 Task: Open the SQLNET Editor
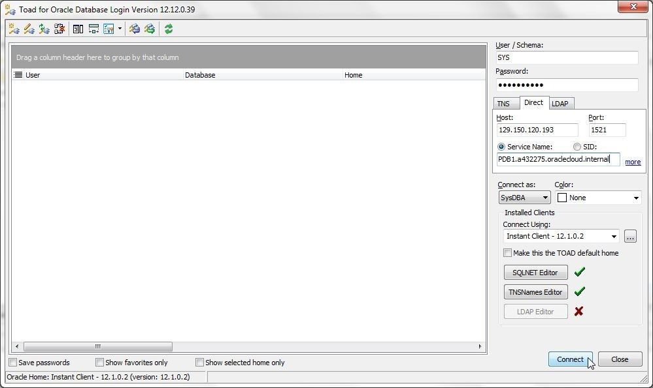click(x=535, y=272)
